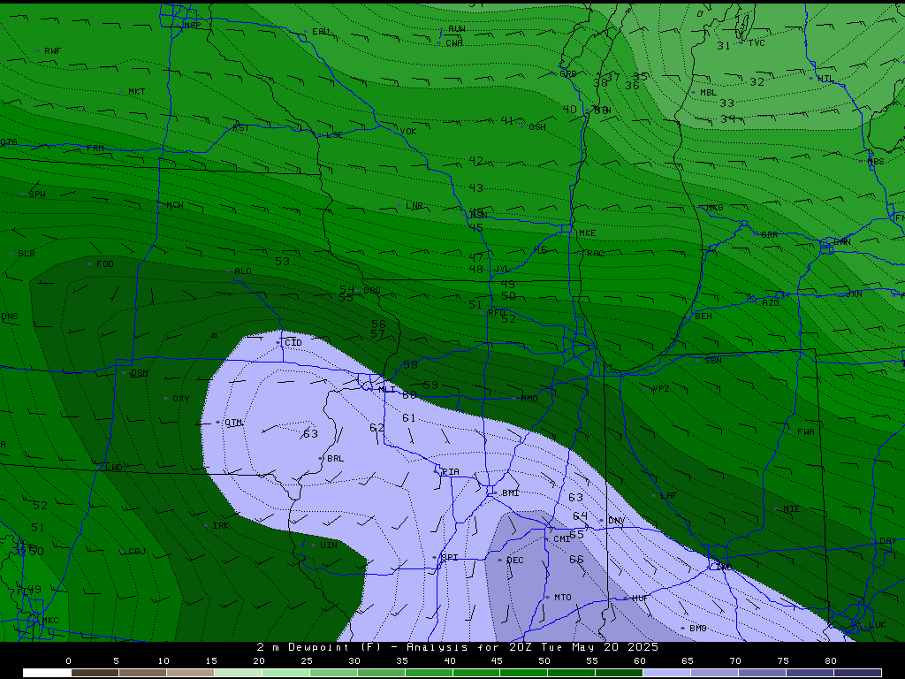Click the MCW station label
This screenshot has height=679, width=905.
175,205
